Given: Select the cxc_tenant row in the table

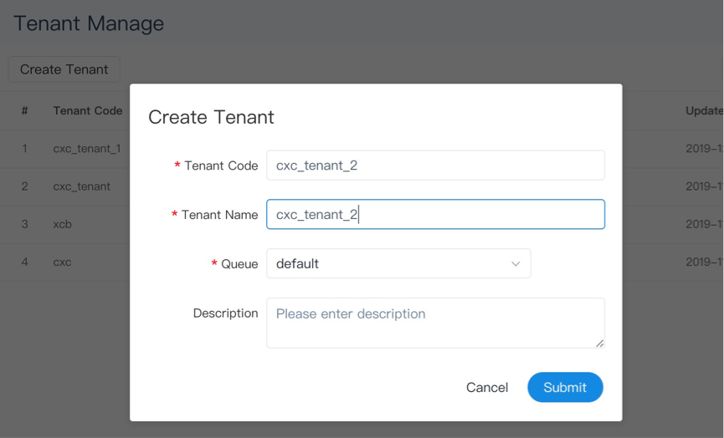Looking at the screenshot, I should click(x=82, y=186).
